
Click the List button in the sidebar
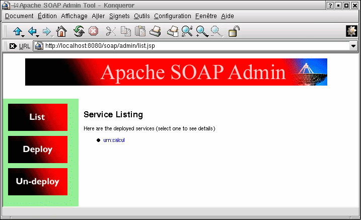coord(38,117)
